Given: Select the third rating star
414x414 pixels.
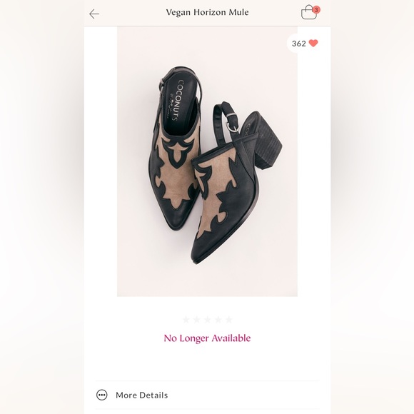Looking at the screenshot, I should [207, 320].
